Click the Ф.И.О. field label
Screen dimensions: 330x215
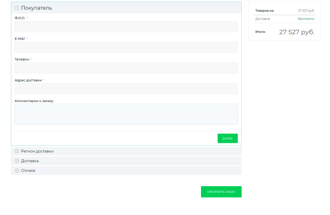[20, 18]
